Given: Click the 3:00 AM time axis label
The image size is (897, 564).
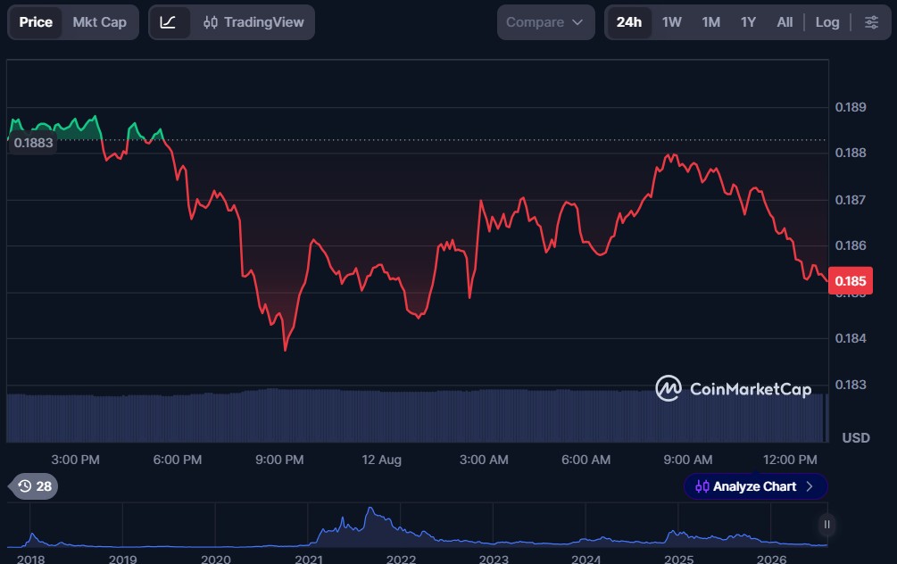Looking at the screenshot, I should tap(484, 460).
